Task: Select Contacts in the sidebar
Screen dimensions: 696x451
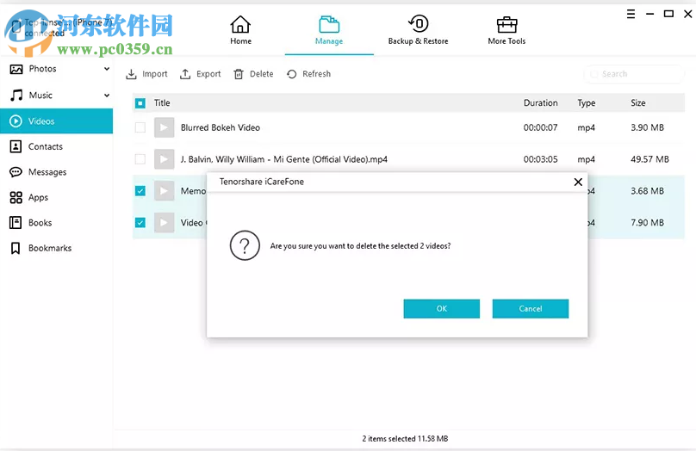Action: point(56,146)
